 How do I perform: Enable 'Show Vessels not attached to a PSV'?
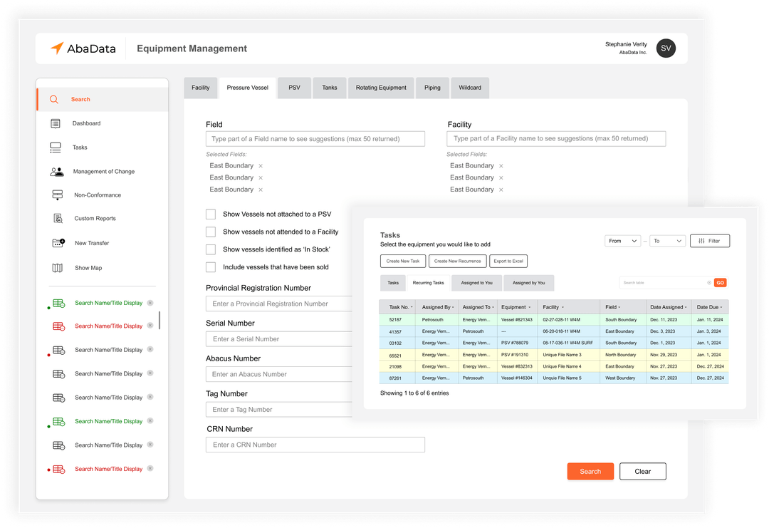(x=211, y=213)
